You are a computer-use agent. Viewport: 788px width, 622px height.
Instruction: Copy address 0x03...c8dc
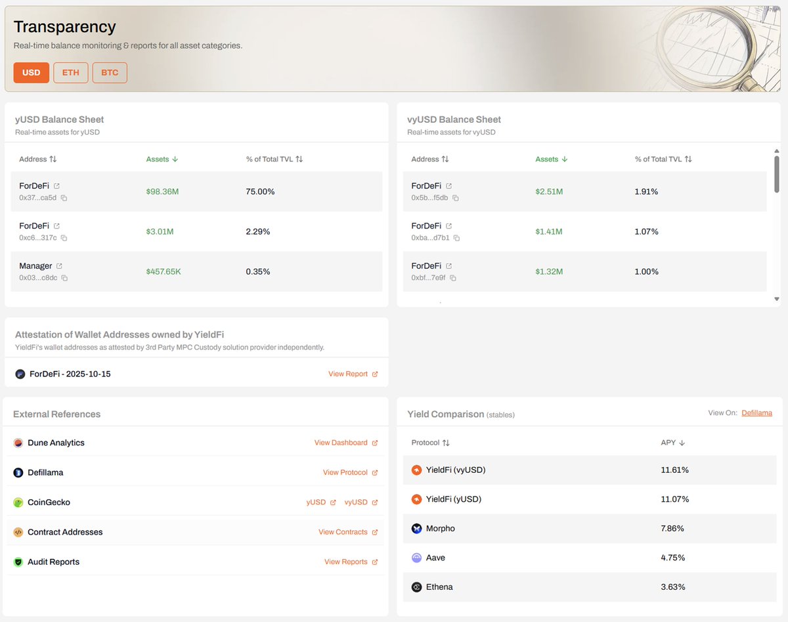(x=64, y=278)
